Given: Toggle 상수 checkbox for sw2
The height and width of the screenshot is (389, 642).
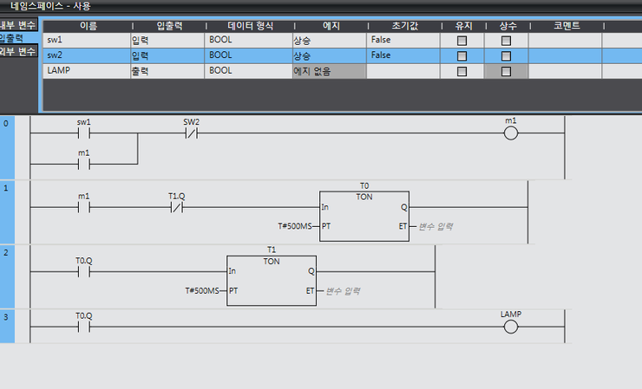Looking at the screenshot, I should click(506, 56).
